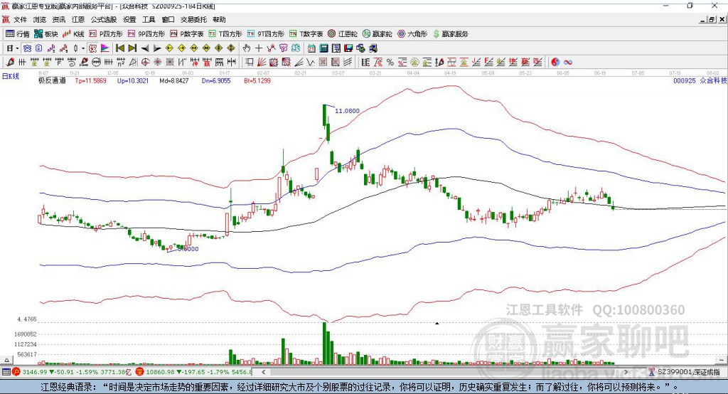Click the last yellow diamond arrow icon

[x=231, y=48]
